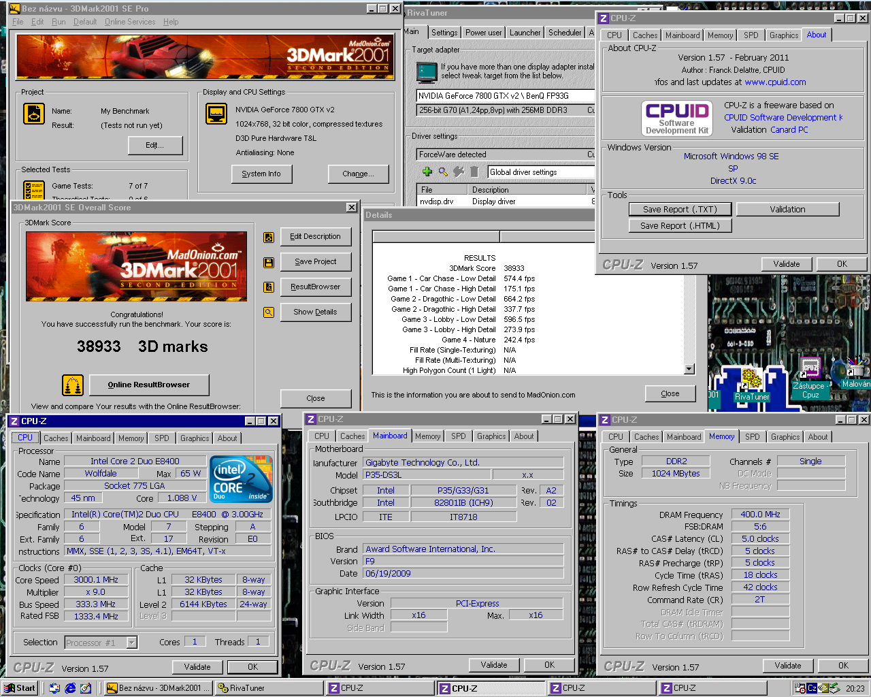Click the Cz language indicator in system tray
871x697 pixels.
click(x=812, y=688)
